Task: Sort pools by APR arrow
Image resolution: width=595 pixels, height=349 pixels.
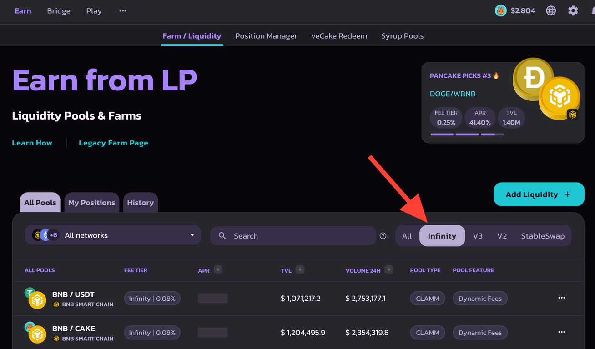Action: click(x=218, y=269)
